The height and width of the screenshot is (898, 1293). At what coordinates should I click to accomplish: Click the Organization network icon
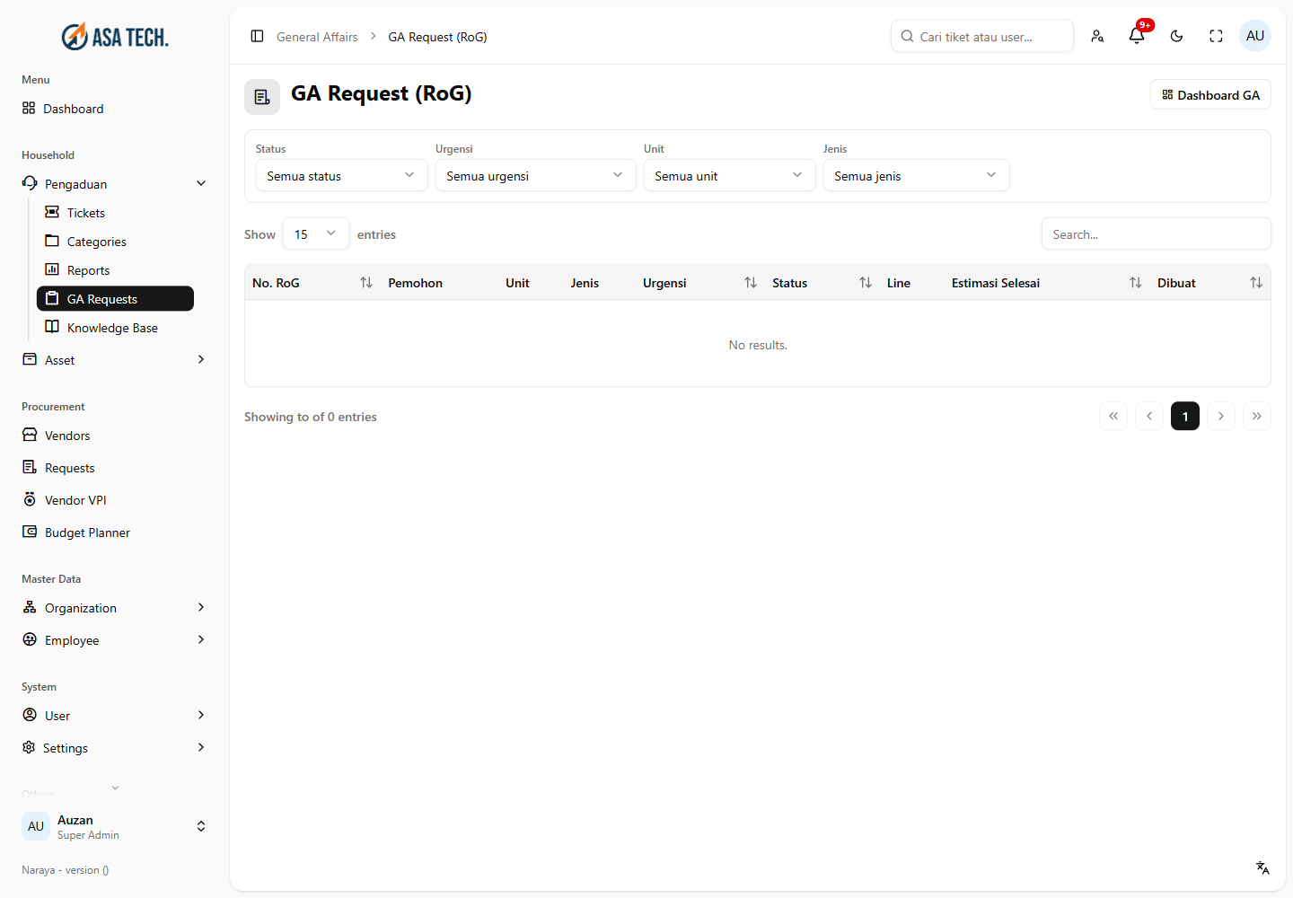pos(30,607)
